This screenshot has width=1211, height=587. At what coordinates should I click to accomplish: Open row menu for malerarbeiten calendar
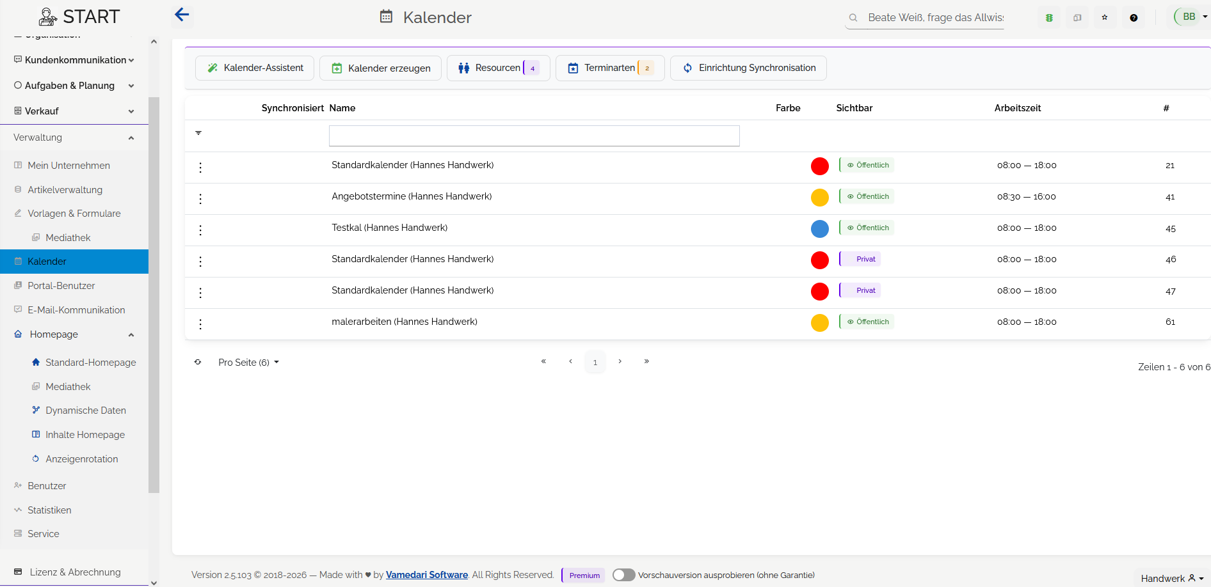point(200,324)
